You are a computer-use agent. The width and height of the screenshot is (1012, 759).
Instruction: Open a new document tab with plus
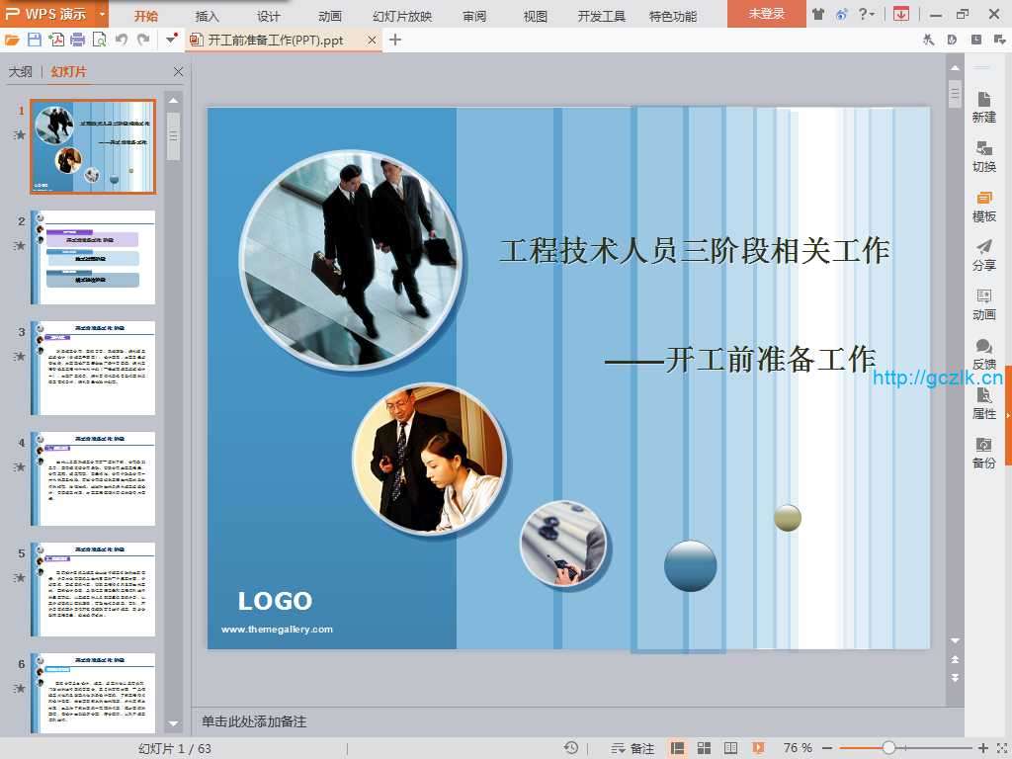tap(395, 40)
